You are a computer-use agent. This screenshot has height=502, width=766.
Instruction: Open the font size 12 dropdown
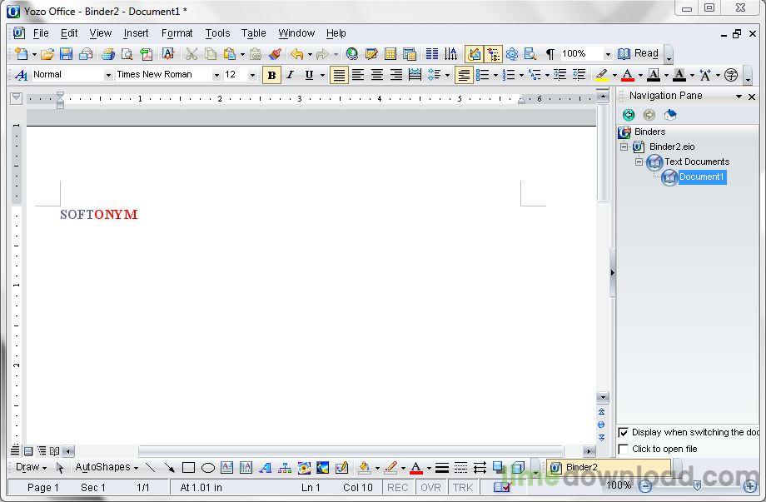252,75
